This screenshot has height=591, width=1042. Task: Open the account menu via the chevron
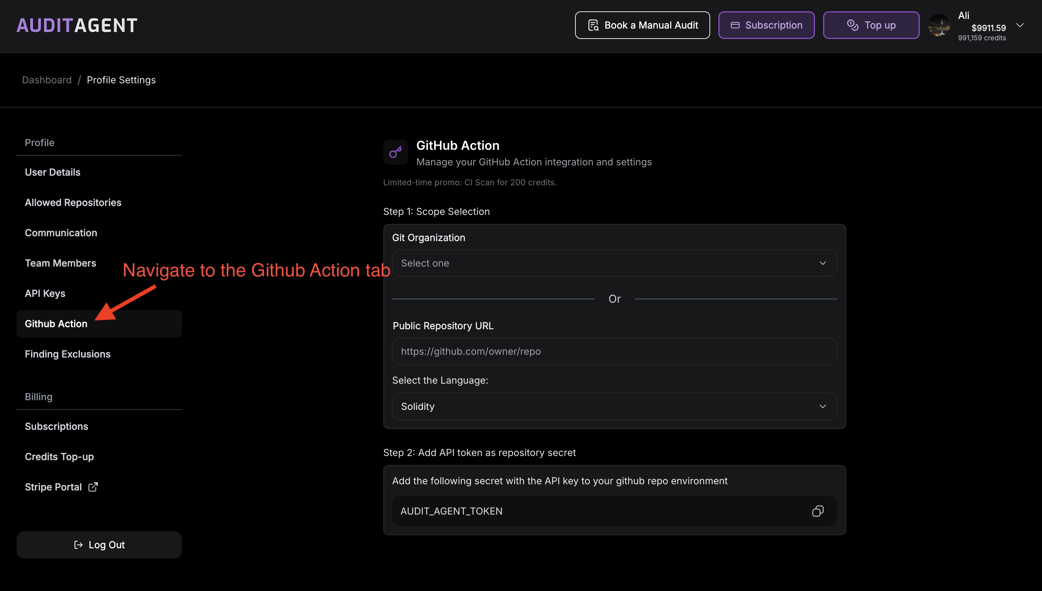click(x=1020, y=25)
